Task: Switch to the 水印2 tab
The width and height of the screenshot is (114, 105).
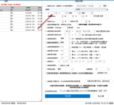Action: coord(90,9)
